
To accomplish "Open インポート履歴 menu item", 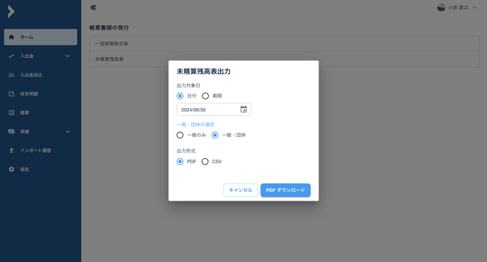I will 40,150.
